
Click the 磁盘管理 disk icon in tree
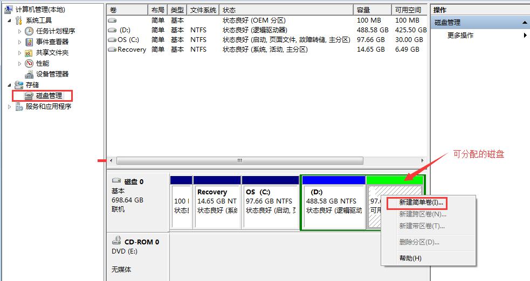(29, 96)
